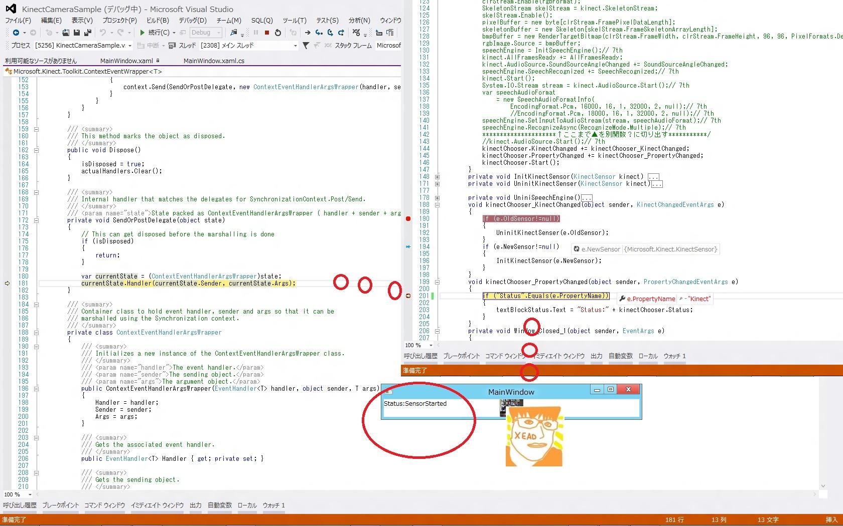Open the ファイル(F) menu
843x526 pixels.
(18, 21)
